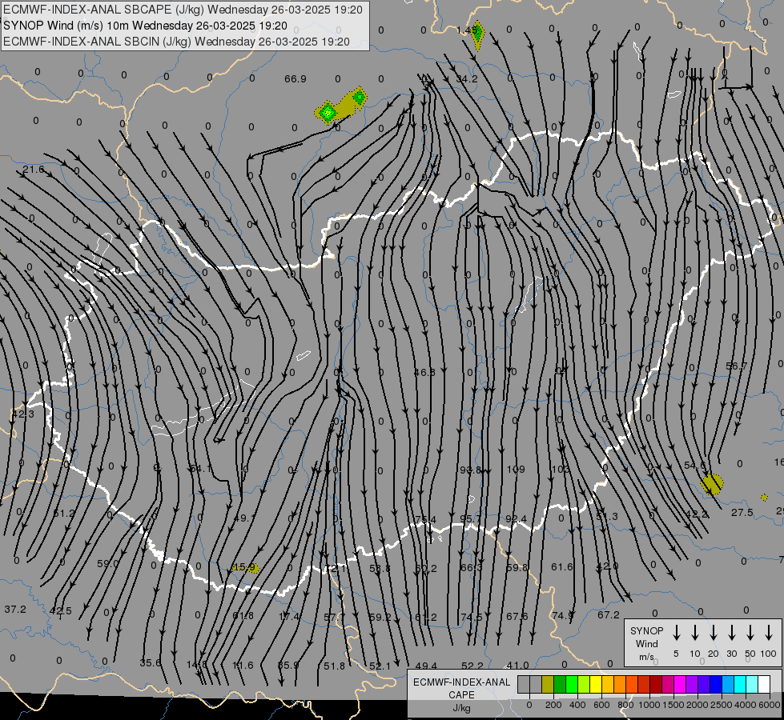Viewport: 784px width, 720px height.
Task: Click the 20 m/s wind arrow in legend
Action: 714,633
